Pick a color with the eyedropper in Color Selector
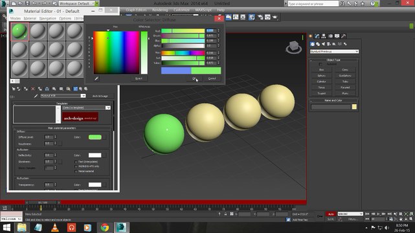Viewport: 415px width, 233px height. (96, 78)
